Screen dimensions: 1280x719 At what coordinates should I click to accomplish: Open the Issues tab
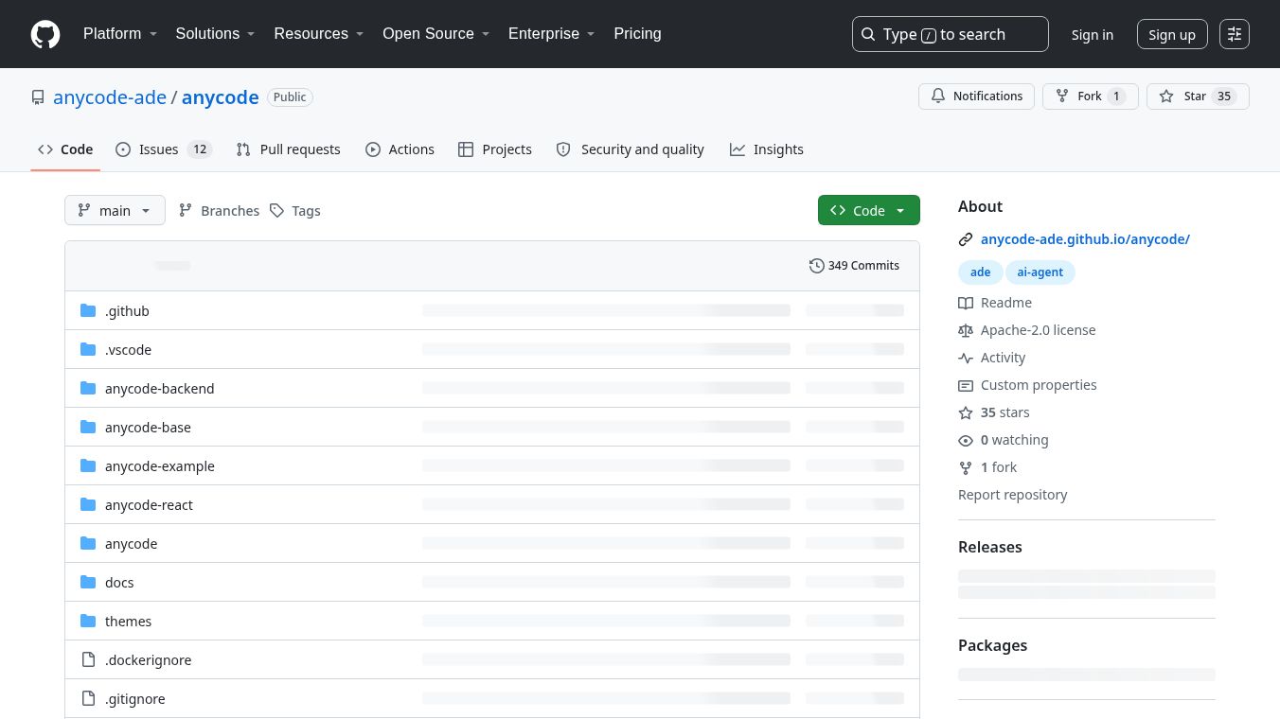(x=163, y=149)
